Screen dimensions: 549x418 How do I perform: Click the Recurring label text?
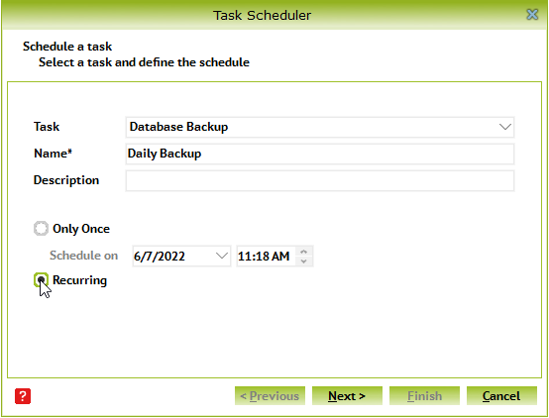(x=80, y=280)
